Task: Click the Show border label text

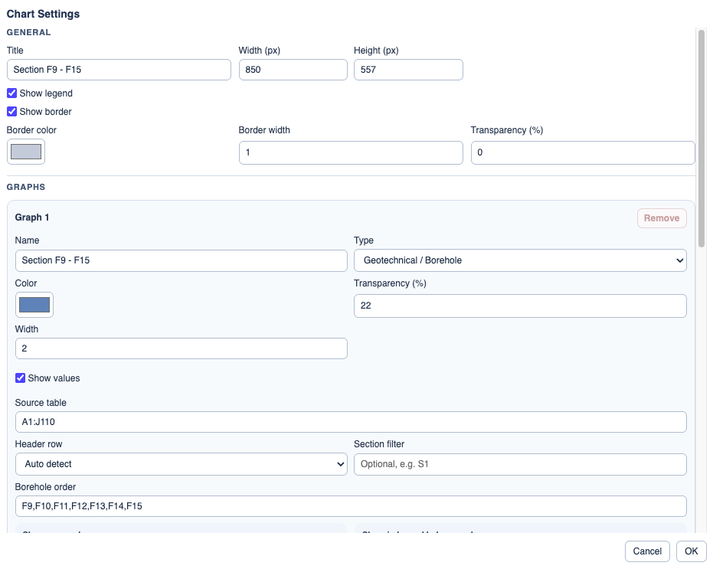Action: click(45, 112)
